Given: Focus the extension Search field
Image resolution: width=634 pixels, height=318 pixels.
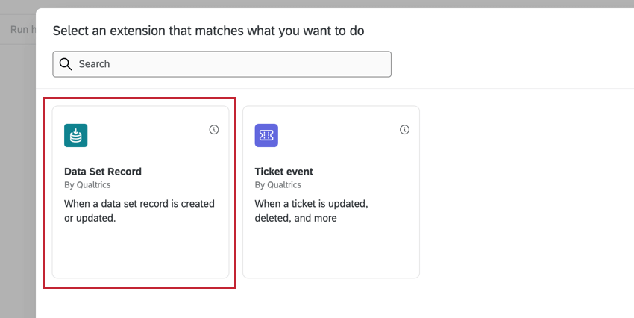Looking at the screenshot, I should [x=222, y=64].
